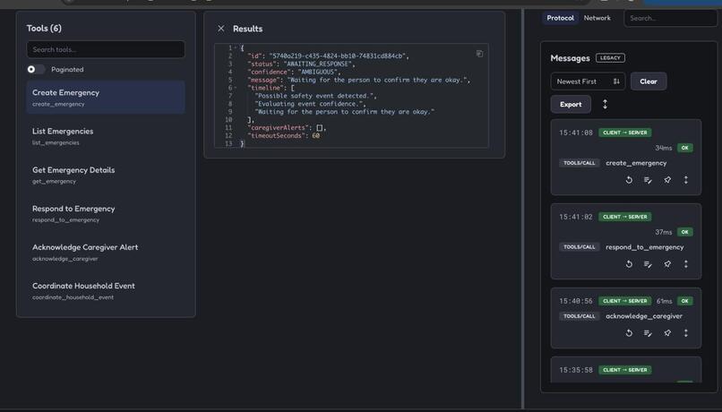
Task: Pin the respond_to_emergency message
Action: coord(667,264)
